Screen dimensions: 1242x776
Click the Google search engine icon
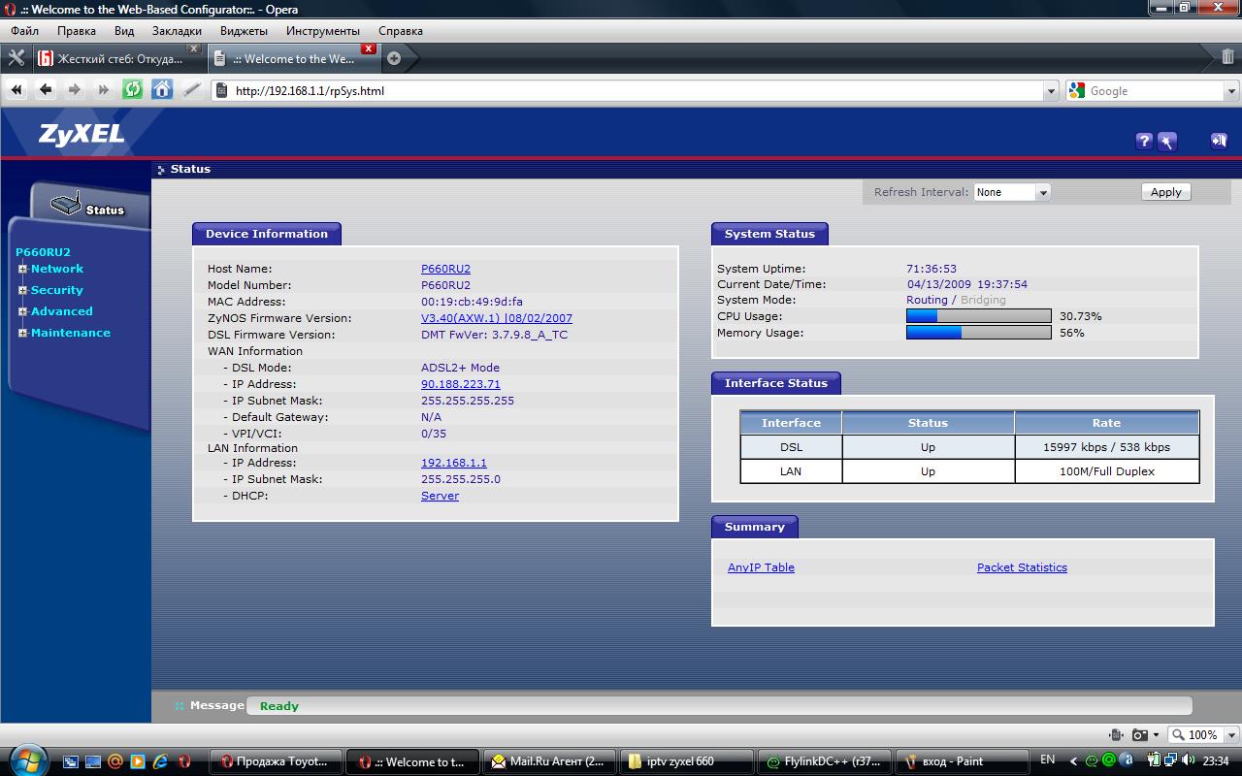[1077, 90]
